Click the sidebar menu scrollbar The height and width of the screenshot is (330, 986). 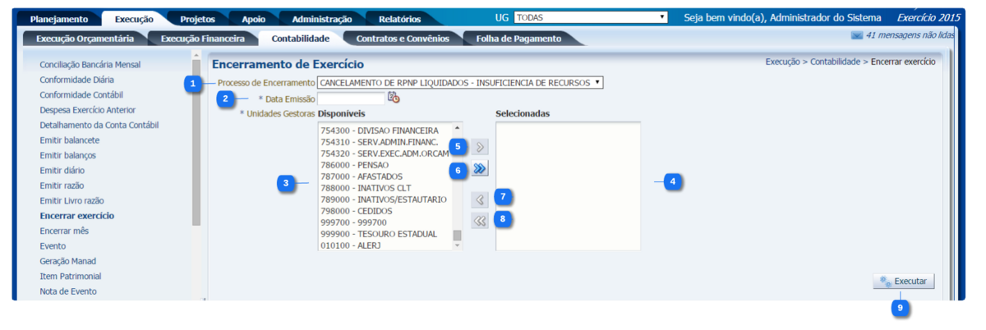tap(196, 140)
